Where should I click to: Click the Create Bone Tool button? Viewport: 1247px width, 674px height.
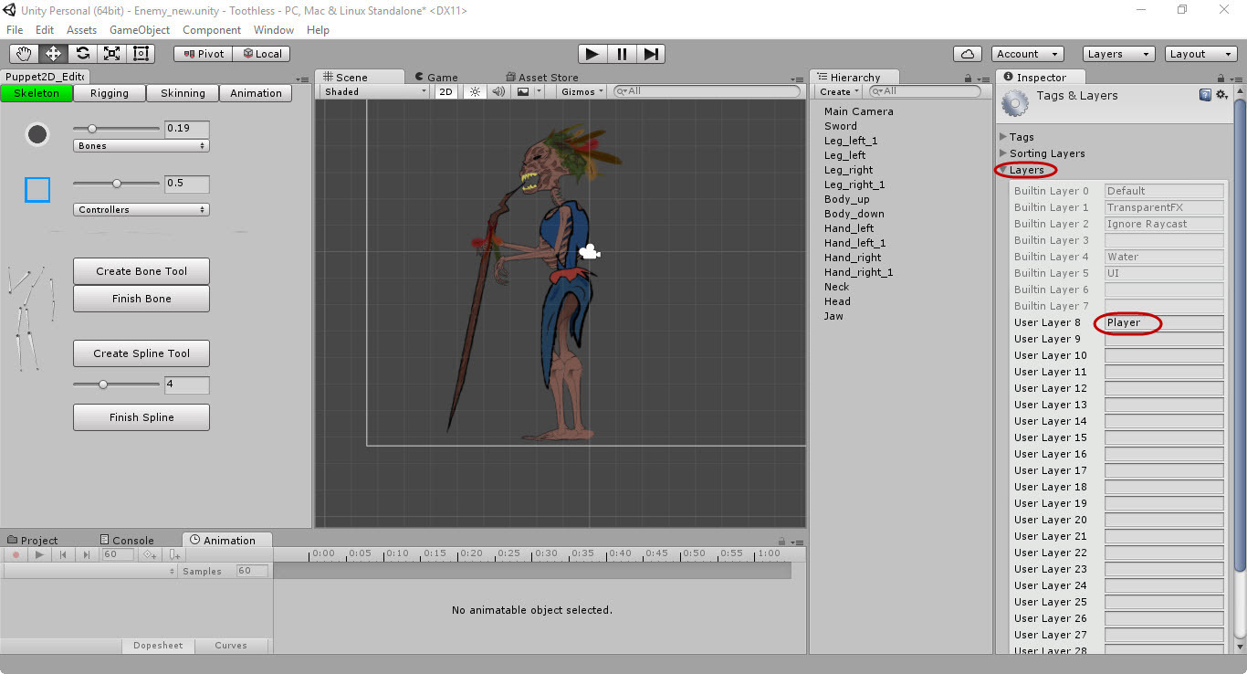tap(141, 271)
